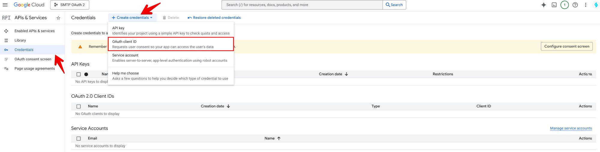Tick the Service Accounts header checkbox

pyautogui.click(x=79, y=139)
